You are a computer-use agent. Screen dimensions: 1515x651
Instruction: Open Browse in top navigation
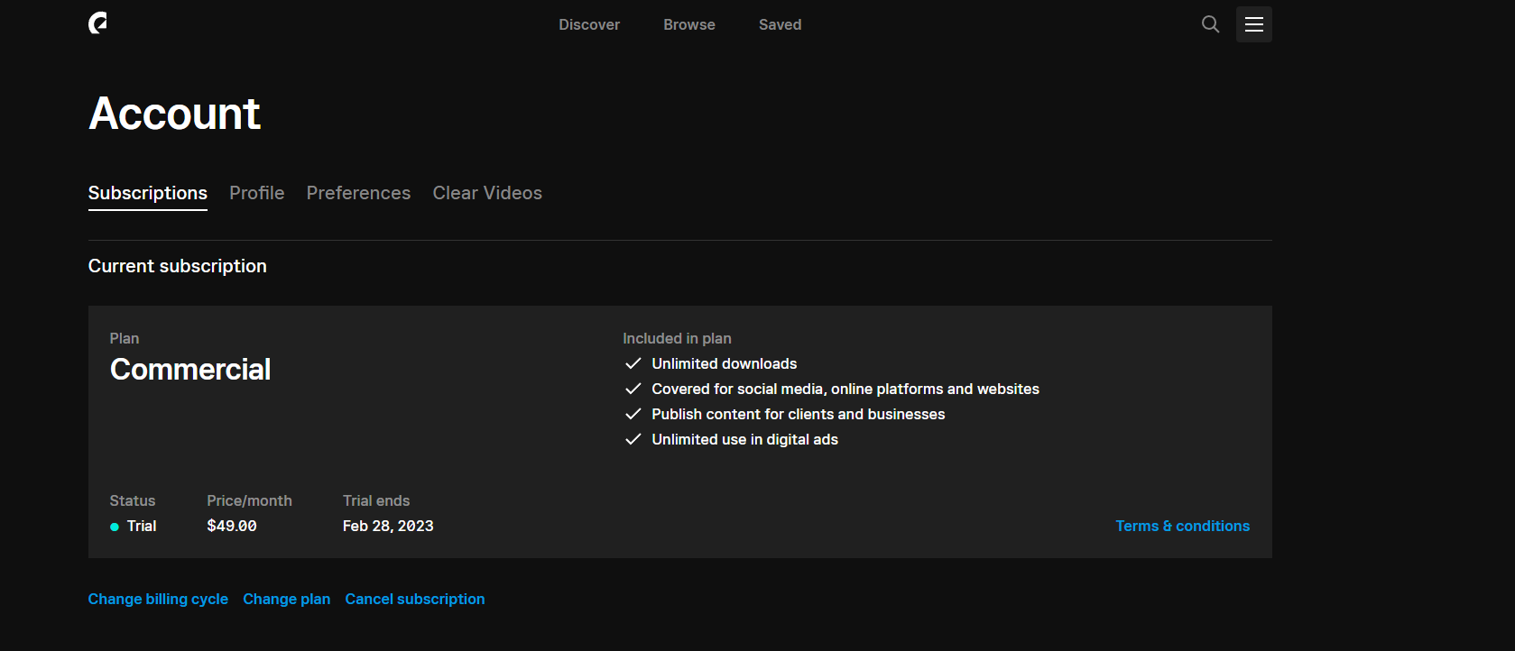coord(689,24)
